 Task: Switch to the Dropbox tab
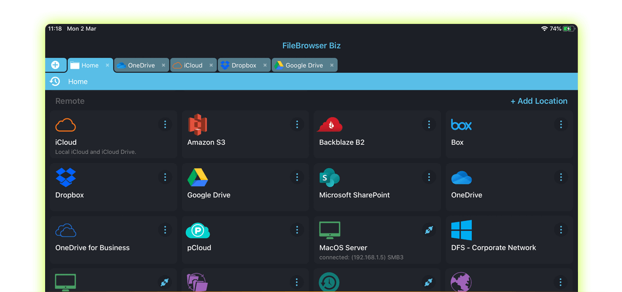click(x=244, y=65)
